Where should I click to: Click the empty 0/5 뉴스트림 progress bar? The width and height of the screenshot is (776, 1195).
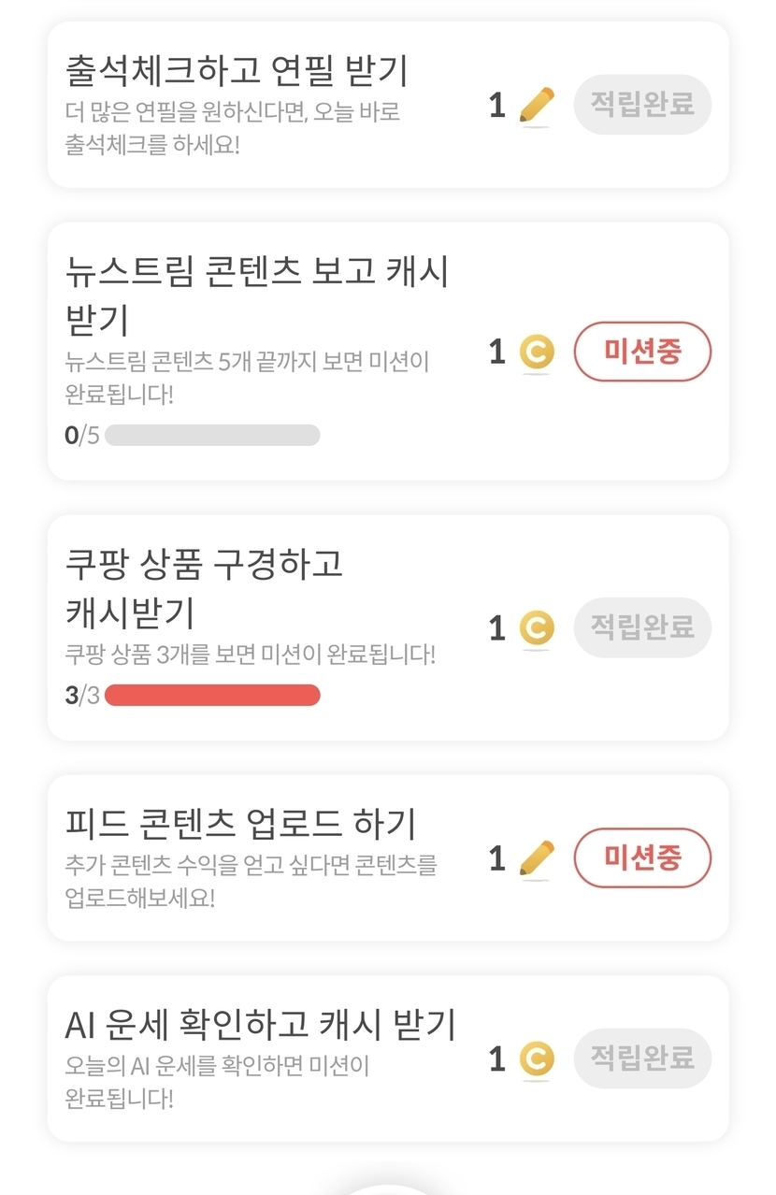(212, 435)
